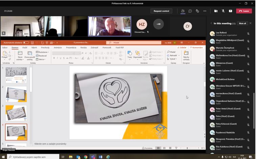Open More actions ellipsis in Teams
256x159 pixels.
coord(205,11)
